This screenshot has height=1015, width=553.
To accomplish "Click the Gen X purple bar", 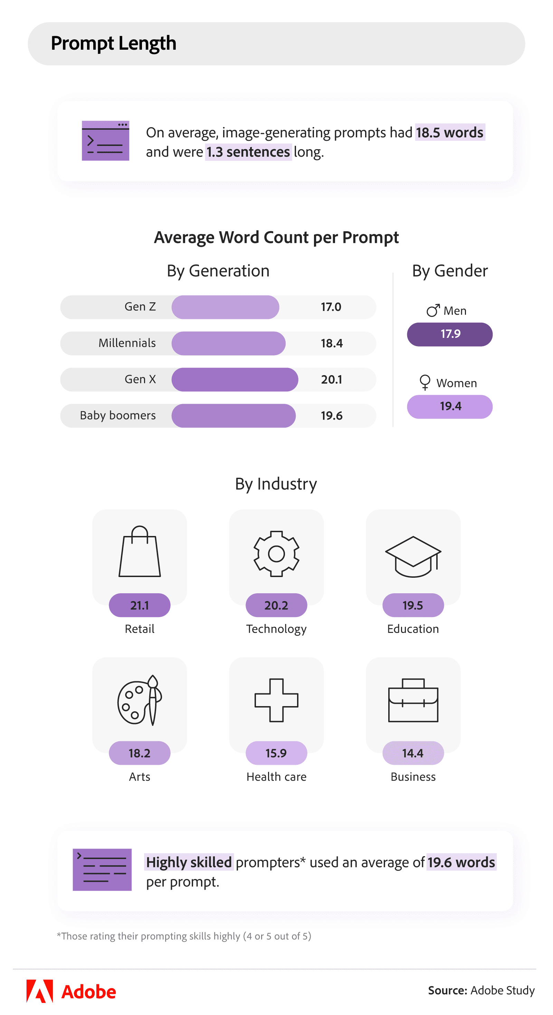I will pyautogui.click(x=235, y=379).
